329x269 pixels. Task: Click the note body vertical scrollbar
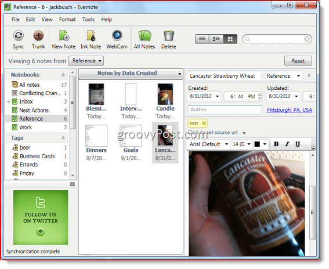click(312, 212)
